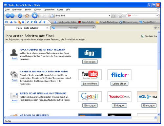Click the page icon beside the address field
Screen dimensions: 164x126
(52, 16)
